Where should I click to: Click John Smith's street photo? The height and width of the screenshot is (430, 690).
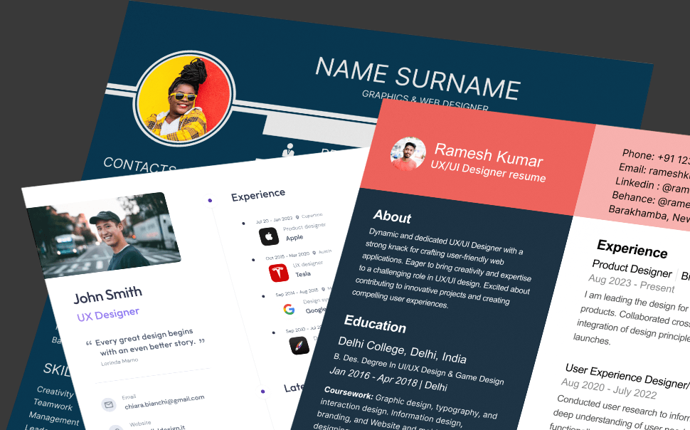[x=103, y=234]
